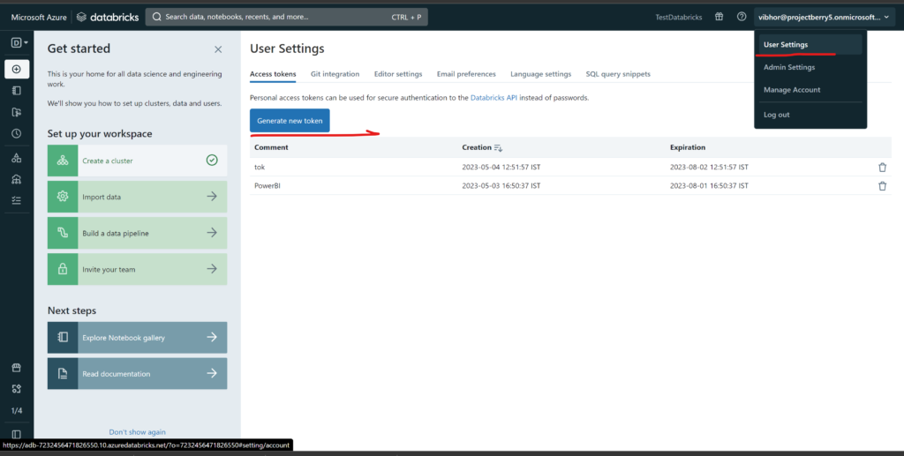Screen dimensions: 904x456
Task: Click creation date 2023-05-04 12:51:57 IST
Action: point(501,167)
